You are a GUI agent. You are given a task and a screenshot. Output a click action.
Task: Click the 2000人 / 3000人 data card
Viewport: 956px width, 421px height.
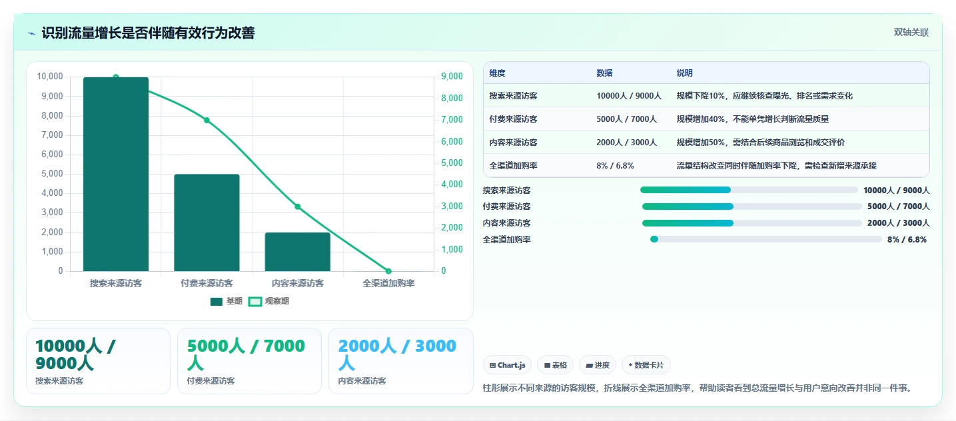401,361
